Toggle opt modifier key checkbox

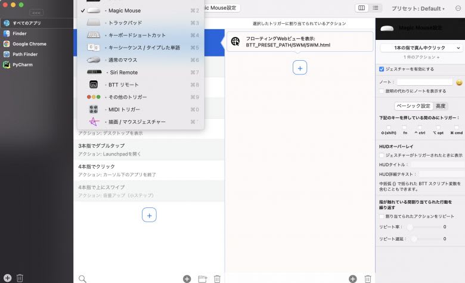(438, 127)
